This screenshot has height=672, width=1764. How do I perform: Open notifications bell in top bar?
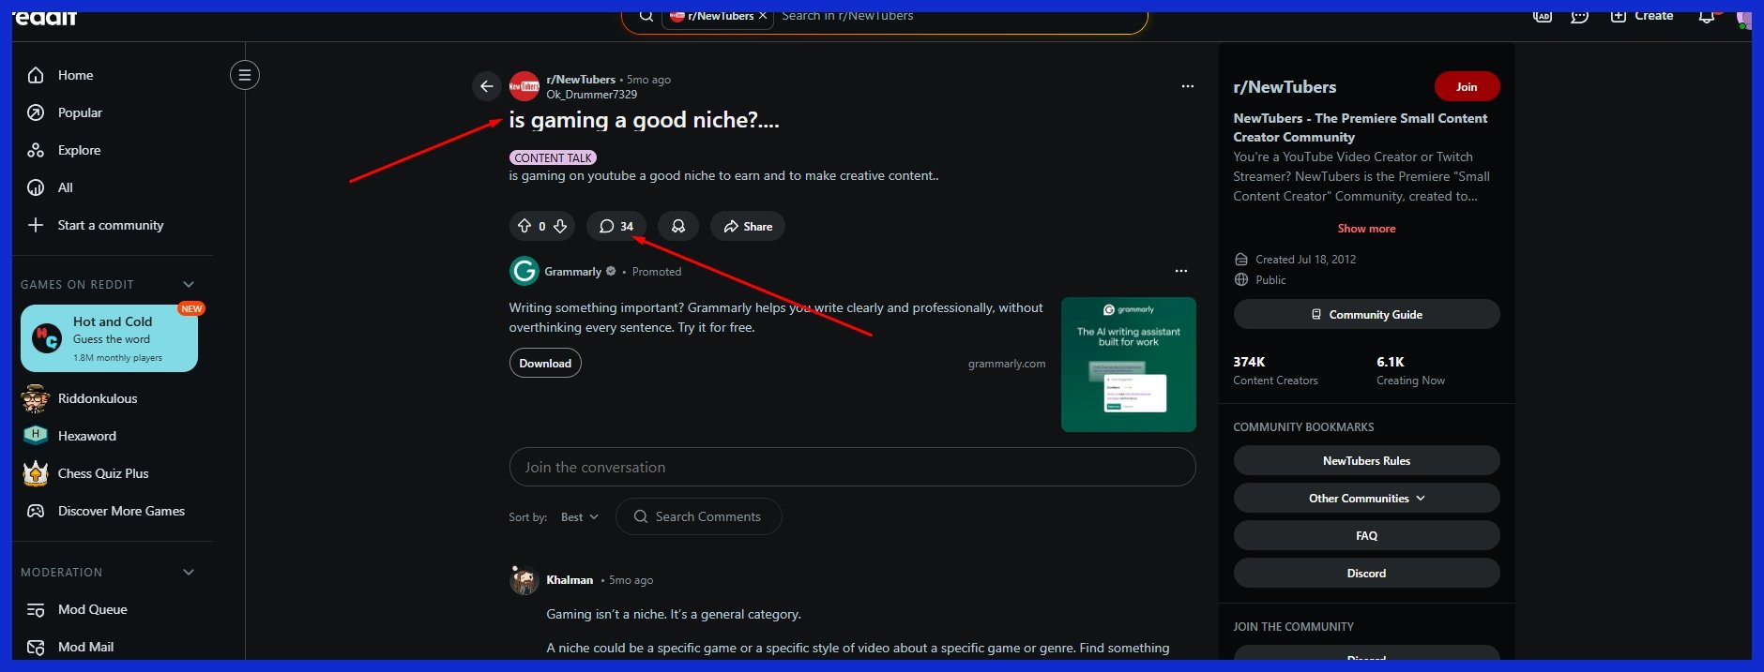(x=1706, y=16)
